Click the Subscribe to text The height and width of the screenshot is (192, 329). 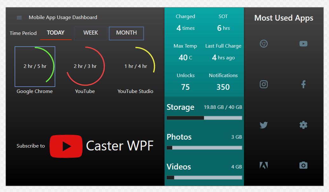click(x=30, y=146)
